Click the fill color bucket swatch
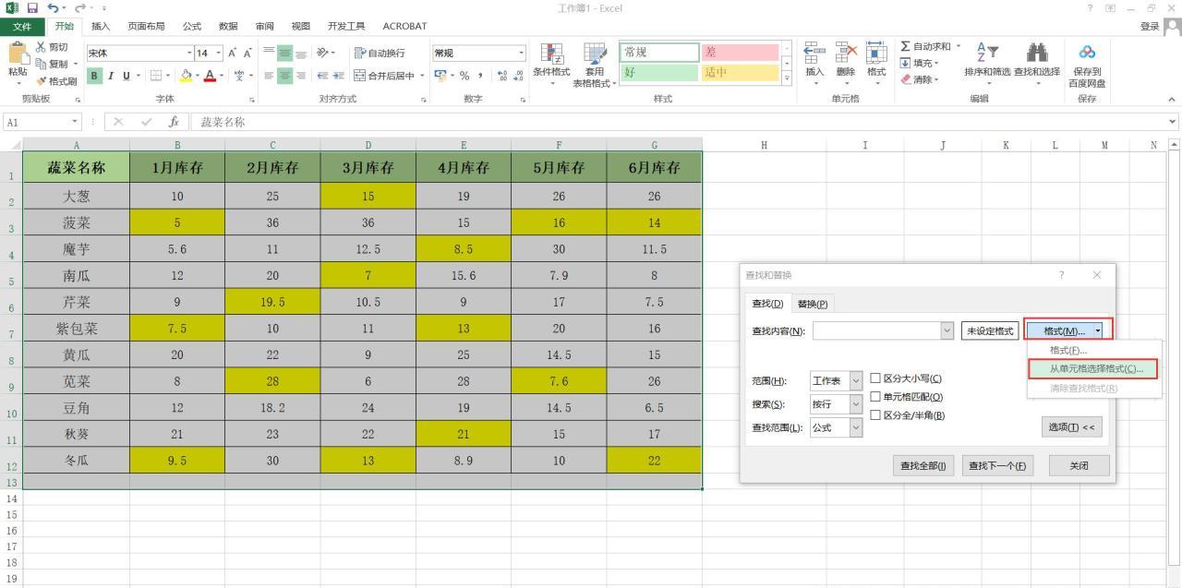Image resolution: width=1182 pixels, height=588 pixels. 185,74
